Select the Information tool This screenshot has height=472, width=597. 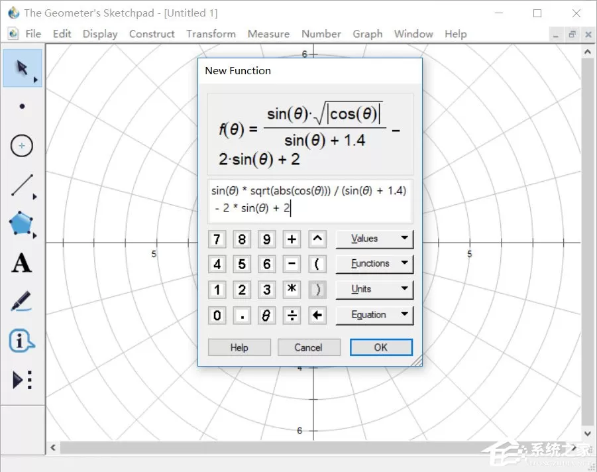click(21, 340)
